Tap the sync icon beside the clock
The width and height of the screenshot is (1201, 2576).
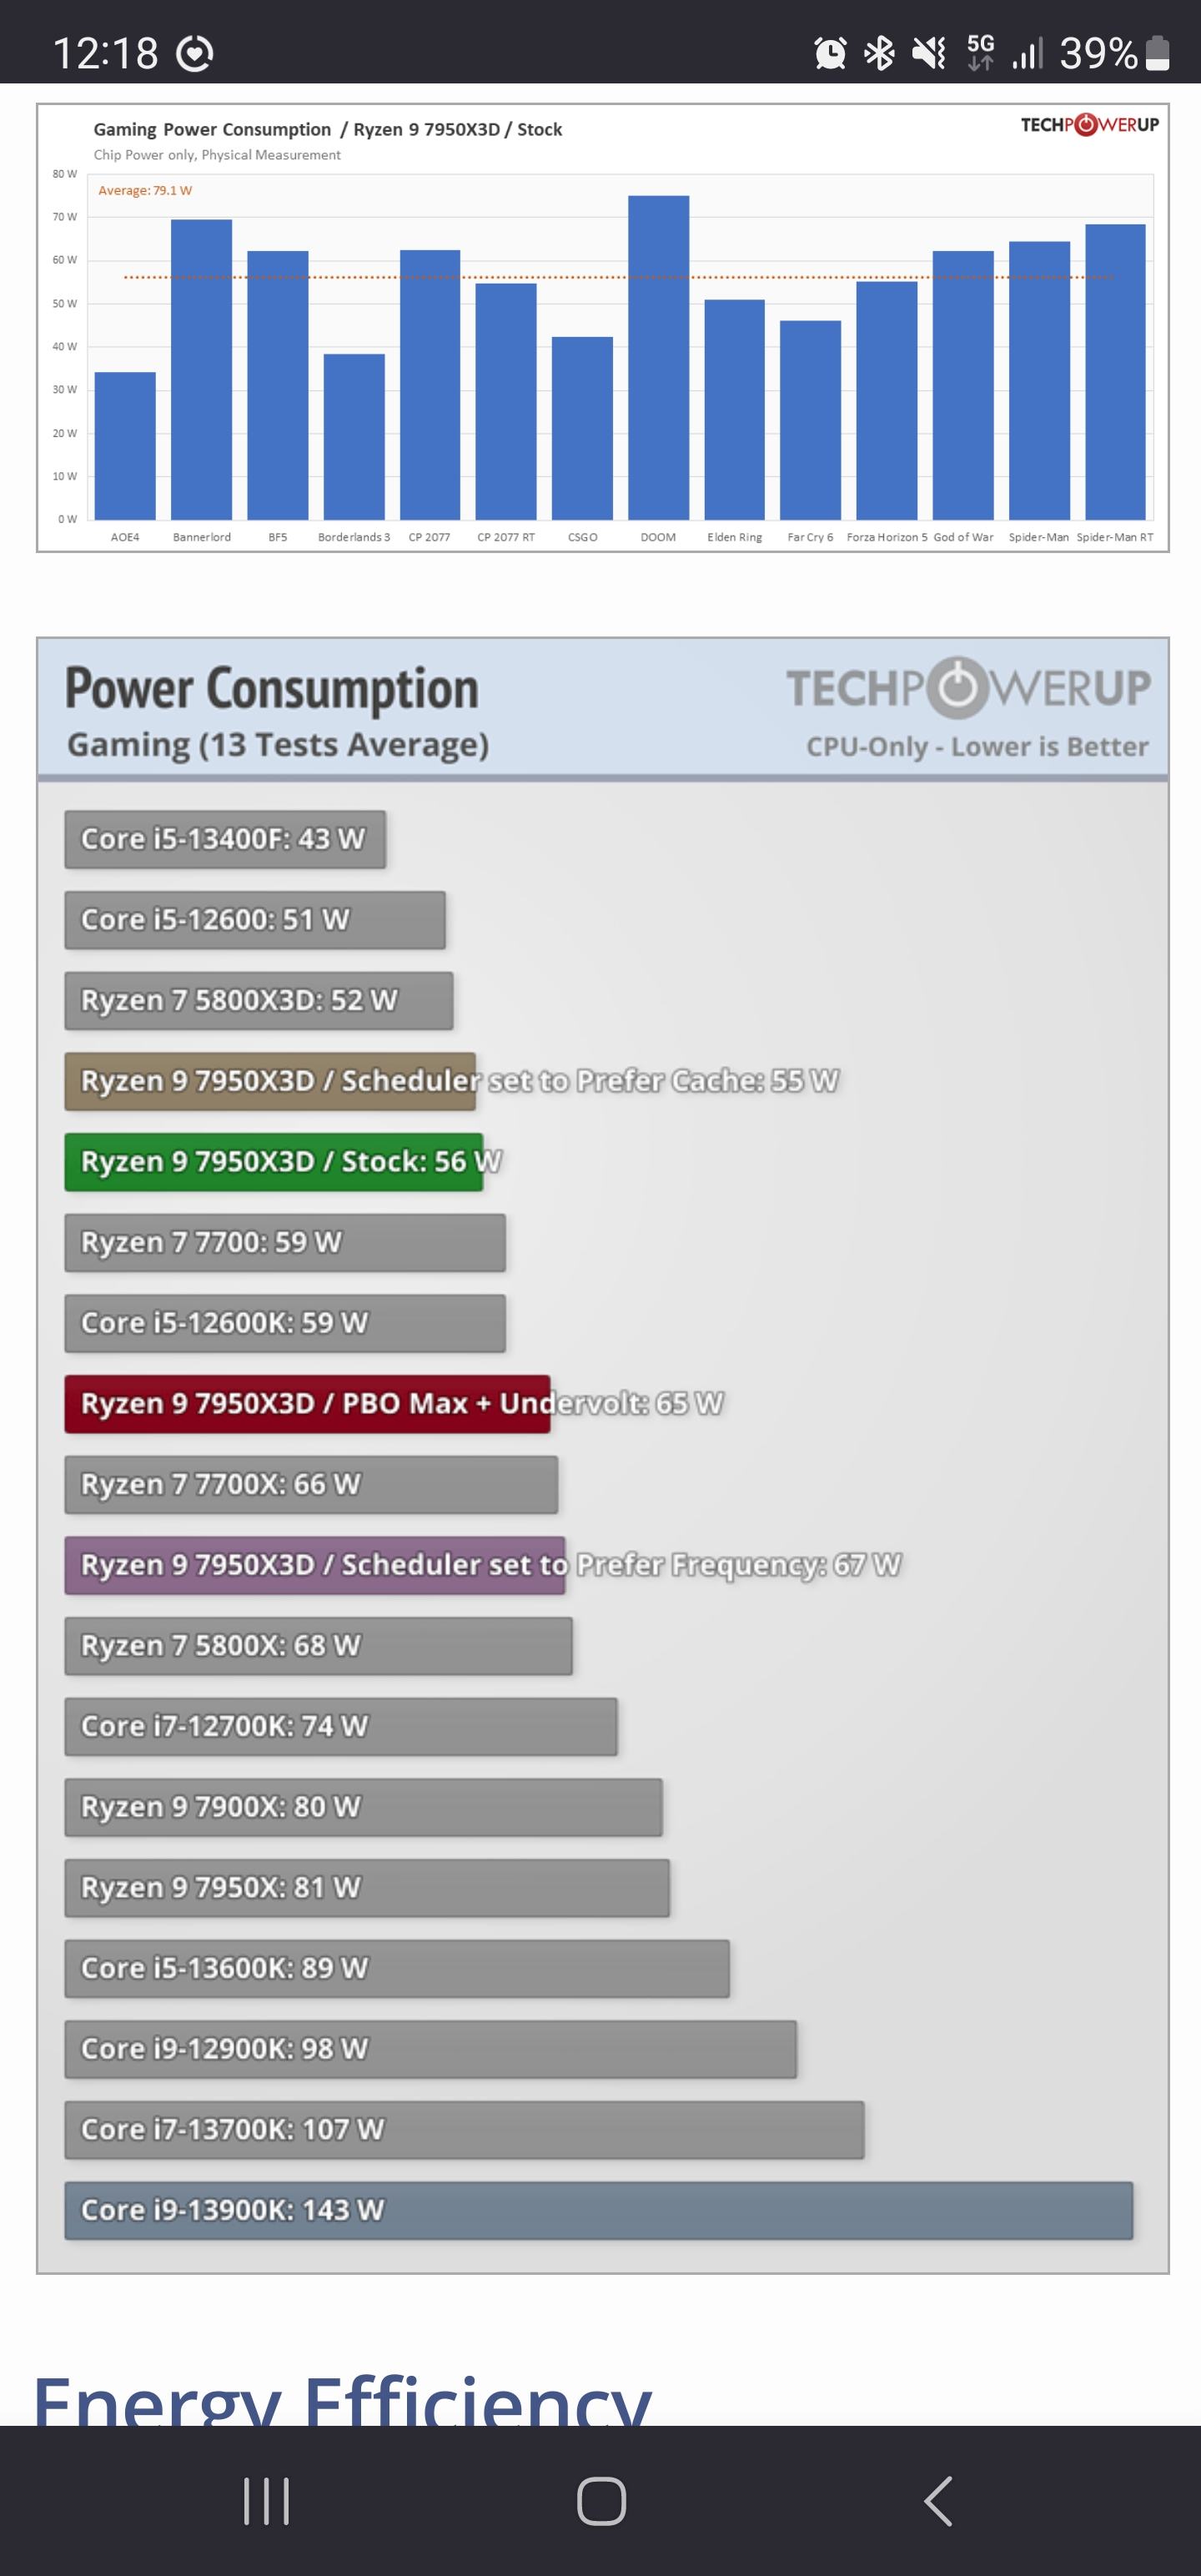(x=194, y=53)
